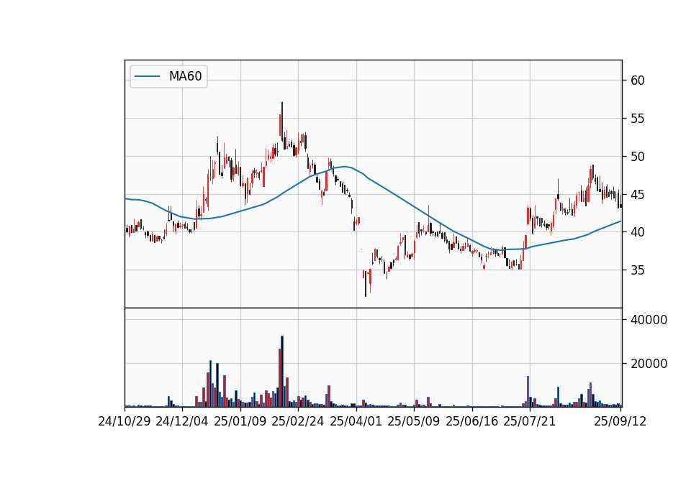The width and height of the screenshot is (691, 496).
Task: Click the 35 price axis label
Action: coord(638,270)
